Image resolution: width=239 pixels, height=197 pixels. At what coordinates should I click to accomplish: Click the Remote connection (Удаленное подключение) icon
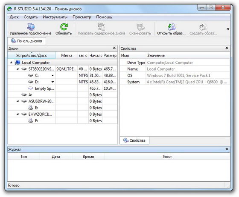[31, 27]
